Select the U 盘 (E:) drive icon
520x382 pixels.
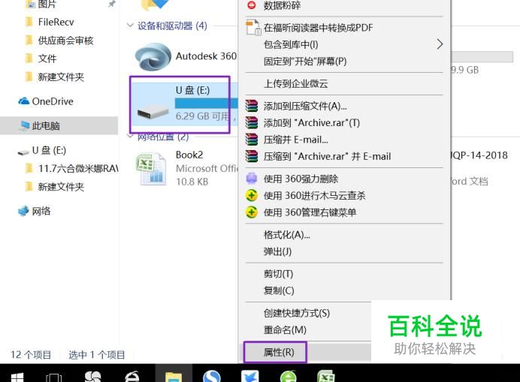153,112
